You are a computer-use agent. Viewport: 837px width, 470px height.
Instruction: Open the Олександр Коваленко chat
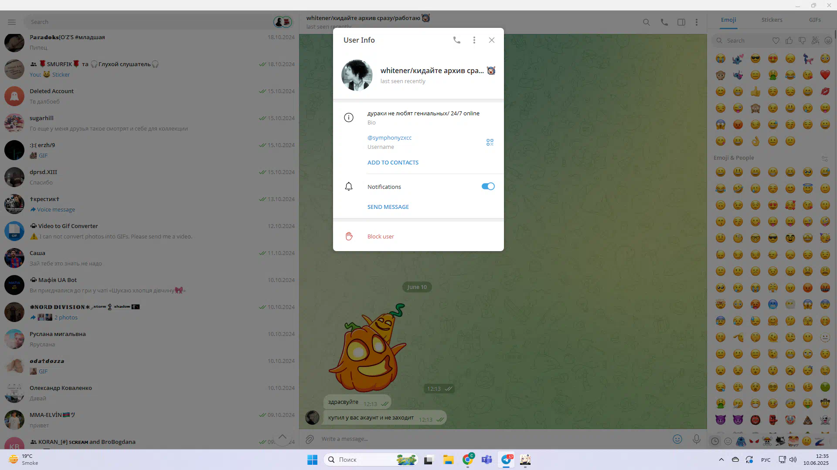[x=150, y=393]
